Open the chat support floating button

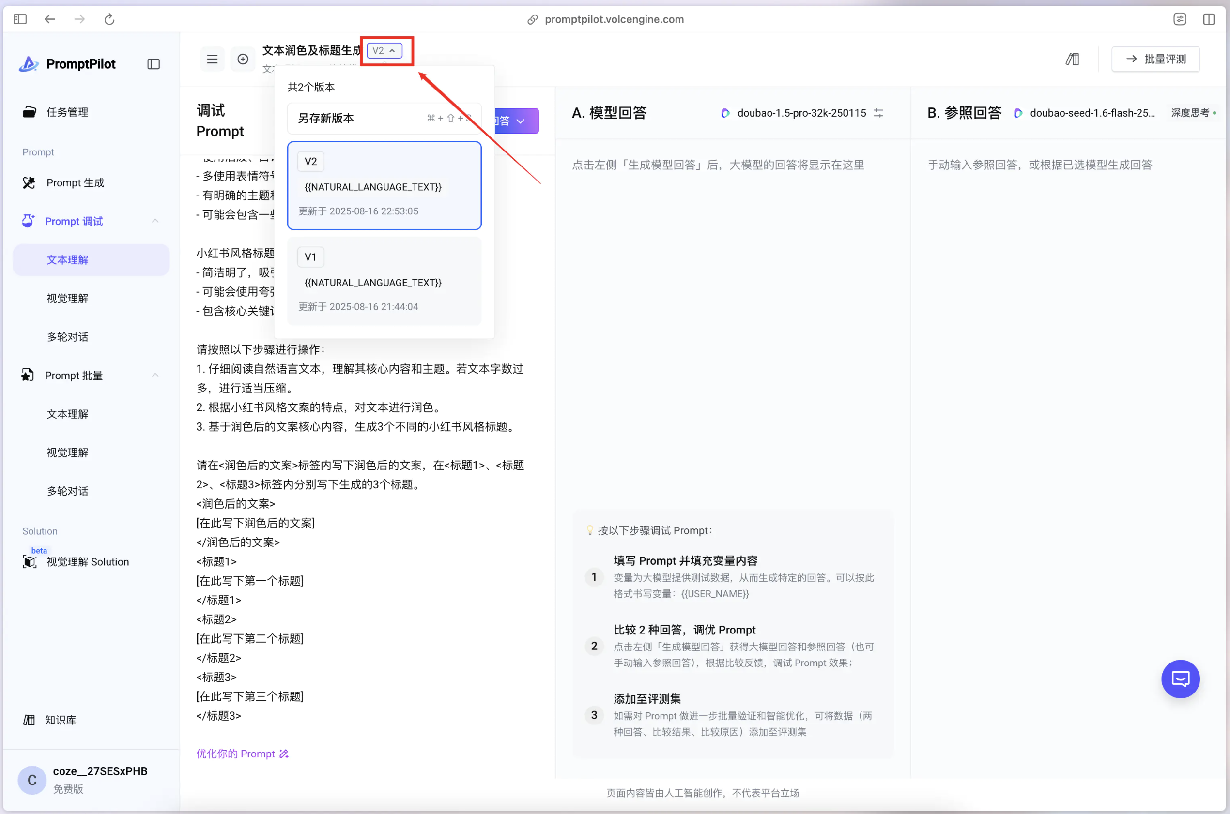pyautogui.click(x=1180, y=678)
